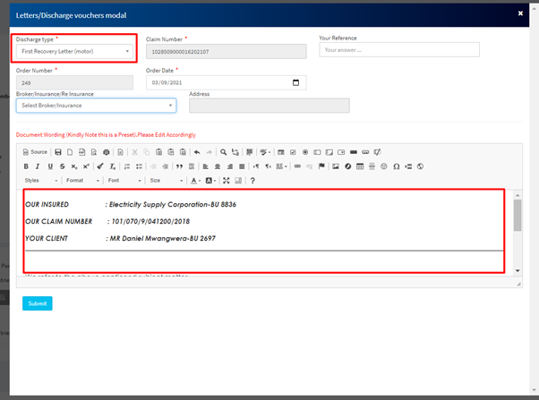This screenshot has width=539, height=400.
Task: Undo the last edit in editor
Action: pyautogui.click(x=197, y=152)
